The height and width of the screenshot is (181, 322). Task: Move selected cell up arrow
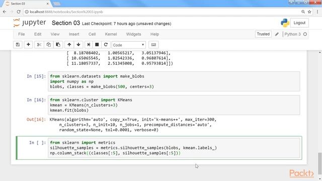(69, 45)
